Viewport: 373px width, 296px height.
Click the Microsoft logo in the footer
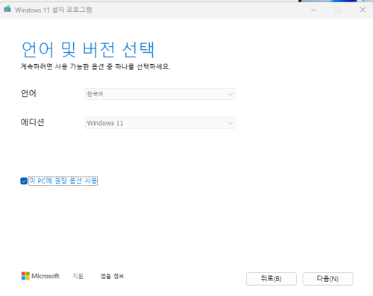click(40, 276)
